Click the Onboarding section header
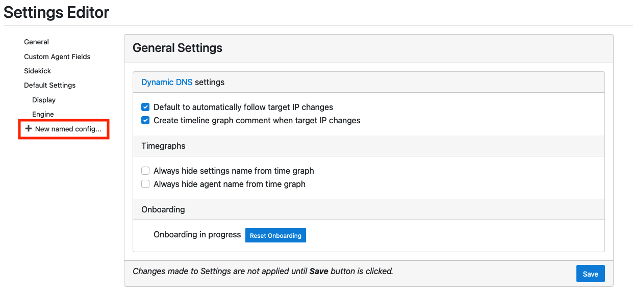 (163, 209)
